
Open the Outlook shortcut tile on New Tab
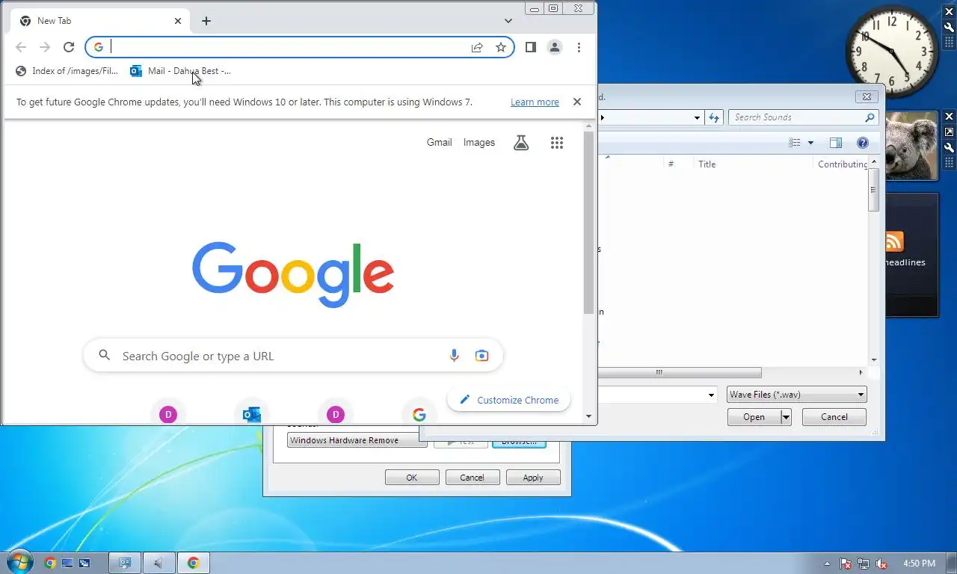click(x=252, y=414)
